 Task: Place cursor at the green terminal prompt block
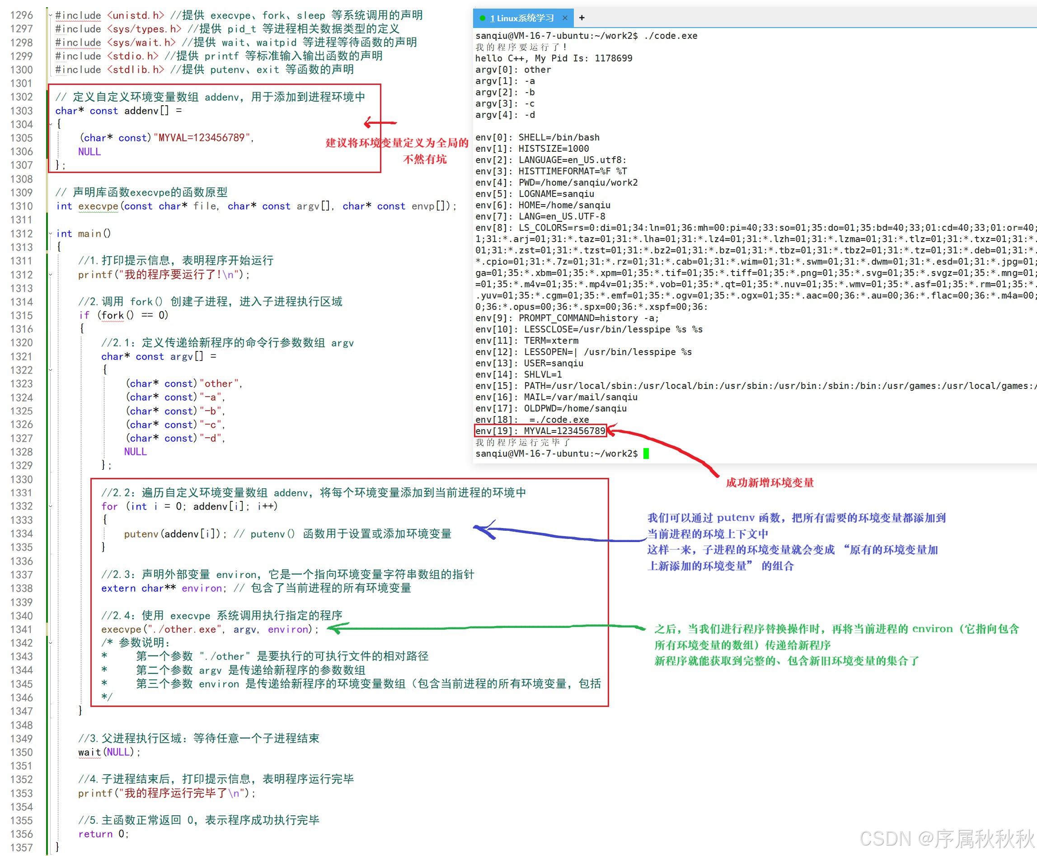click(x=646, y=454)
